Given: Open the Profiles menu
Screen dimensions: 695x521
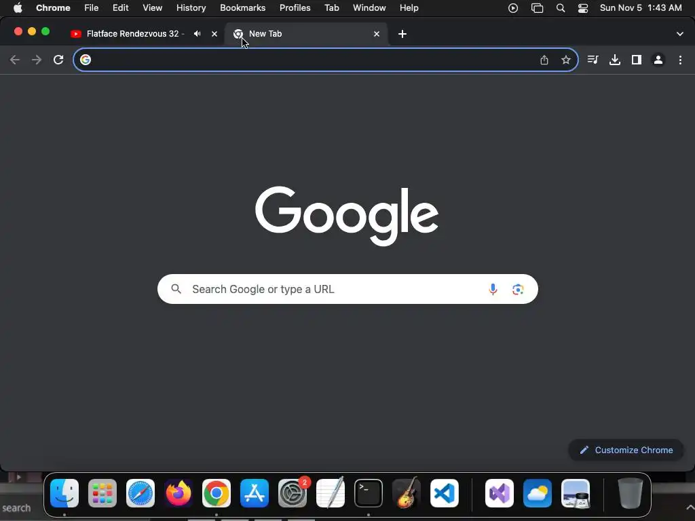Looking at the screenshot, I should pyautogui.click(x=295, y=8).
